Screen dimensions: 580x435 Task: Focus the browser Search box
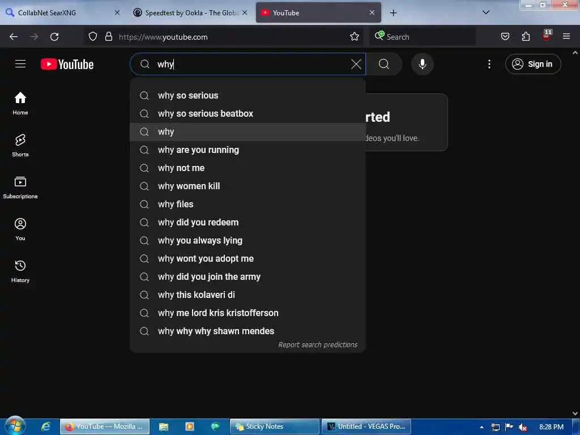click(421, 37)
